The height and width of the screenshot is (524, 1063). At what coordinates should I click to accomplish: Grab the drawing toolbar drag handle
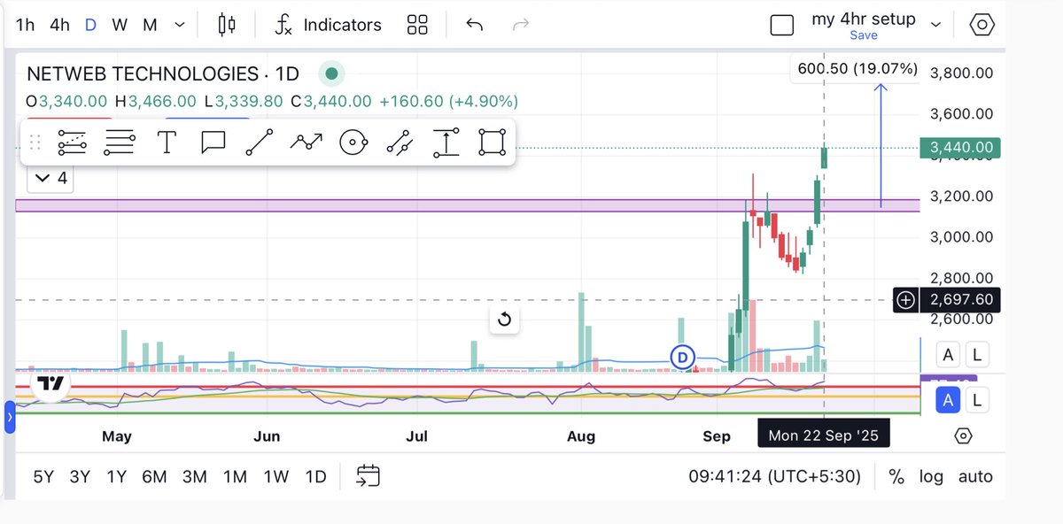click(x=36, y=143)
